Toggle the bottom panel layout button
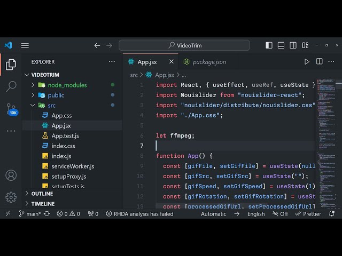 [x=281, y=45]
